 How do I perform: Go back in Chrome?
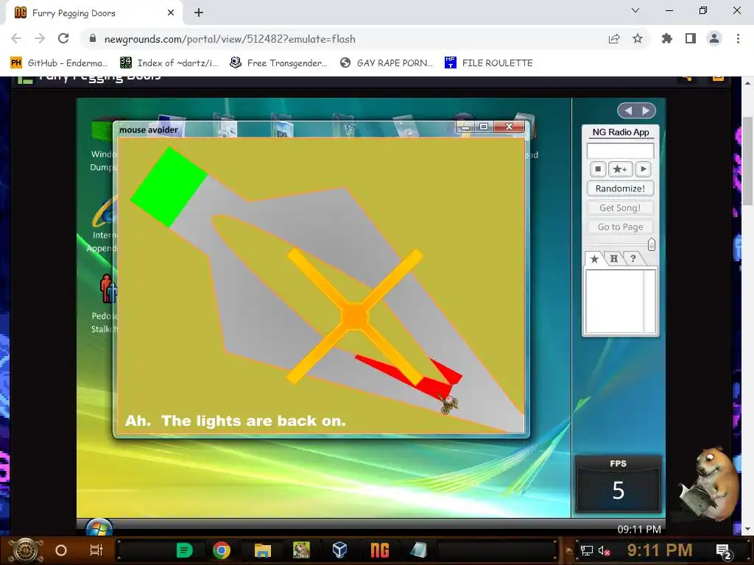[x=16, y=38]
